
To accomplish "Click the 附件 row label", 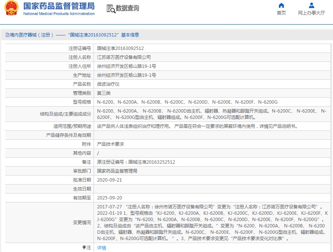I will tap(87, 144).
